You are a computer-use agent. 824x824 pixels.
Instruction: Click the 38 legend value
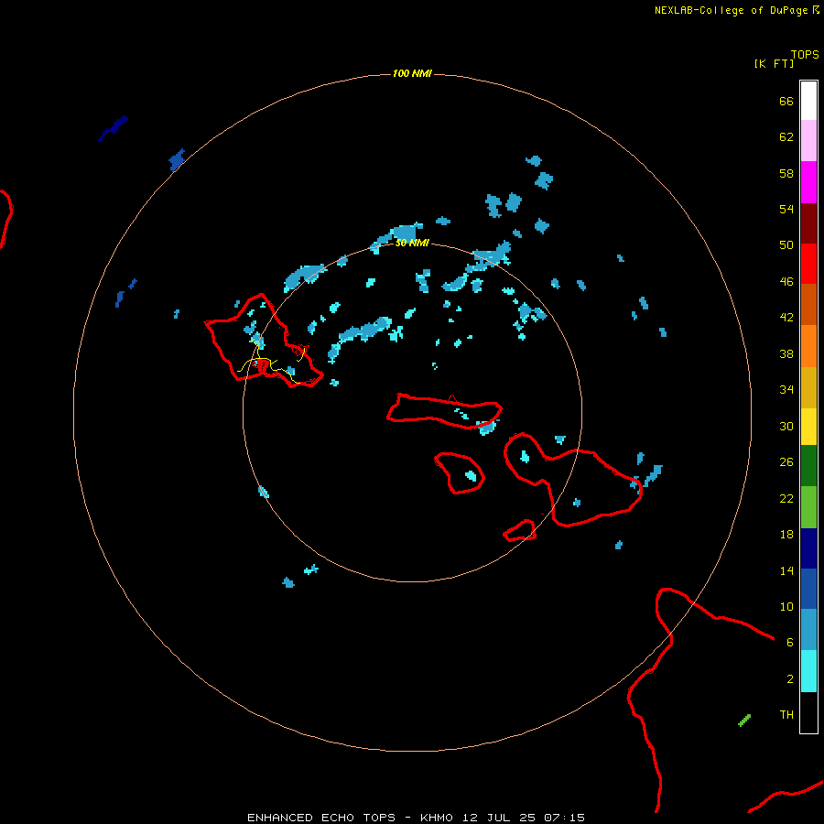[786, 353]
